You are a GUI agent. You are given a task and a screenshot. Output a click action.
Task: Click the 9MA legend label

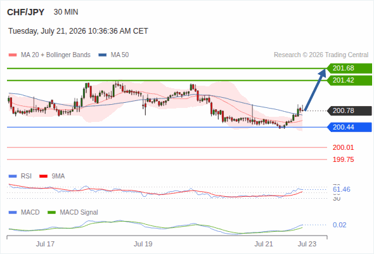pos(58,177)
